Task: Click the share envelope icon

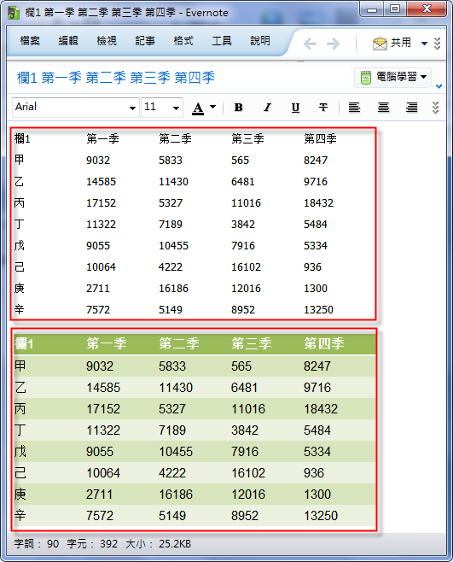Action: point(380,44)
